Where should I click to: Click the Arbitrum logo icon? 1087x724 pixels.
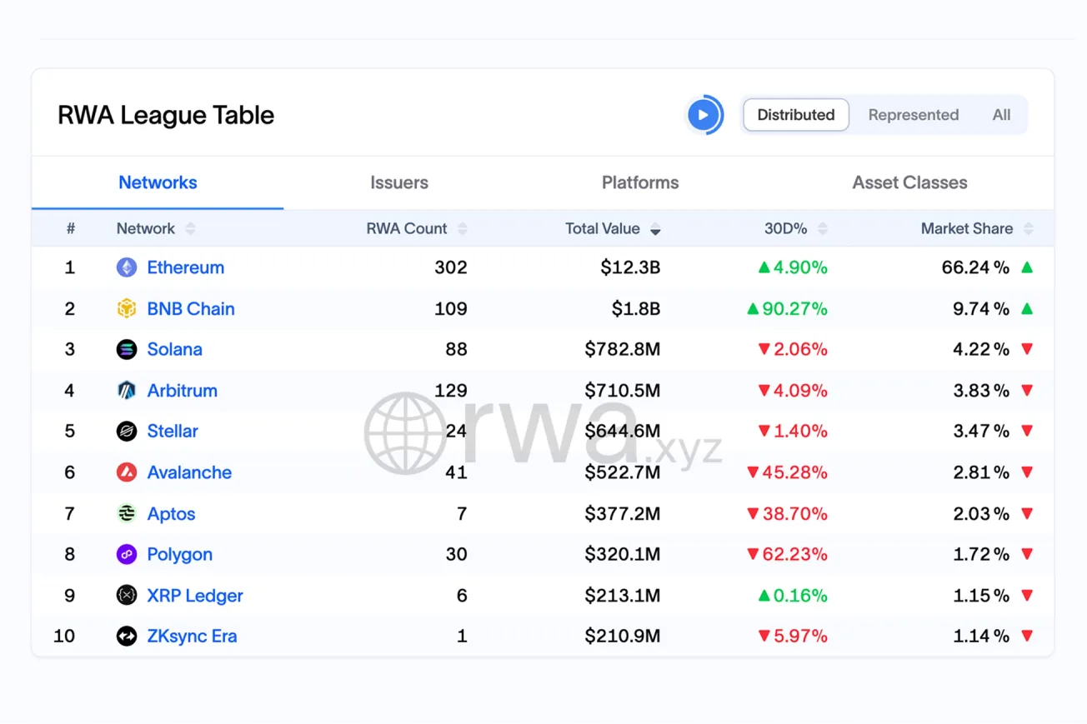tap(126, 391)
